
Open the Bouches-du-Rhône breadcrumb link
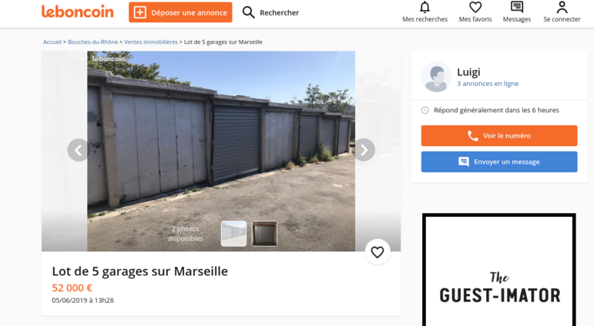[92, 42]
